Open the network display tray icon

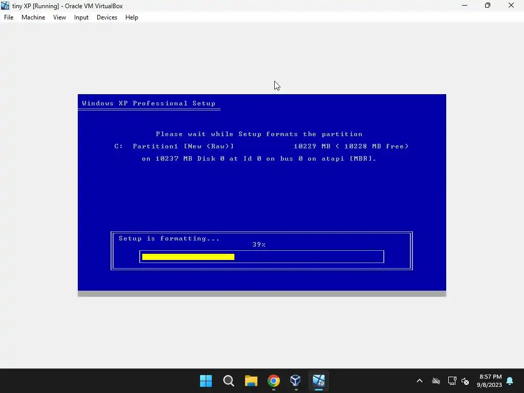click(x=452, y=381)
